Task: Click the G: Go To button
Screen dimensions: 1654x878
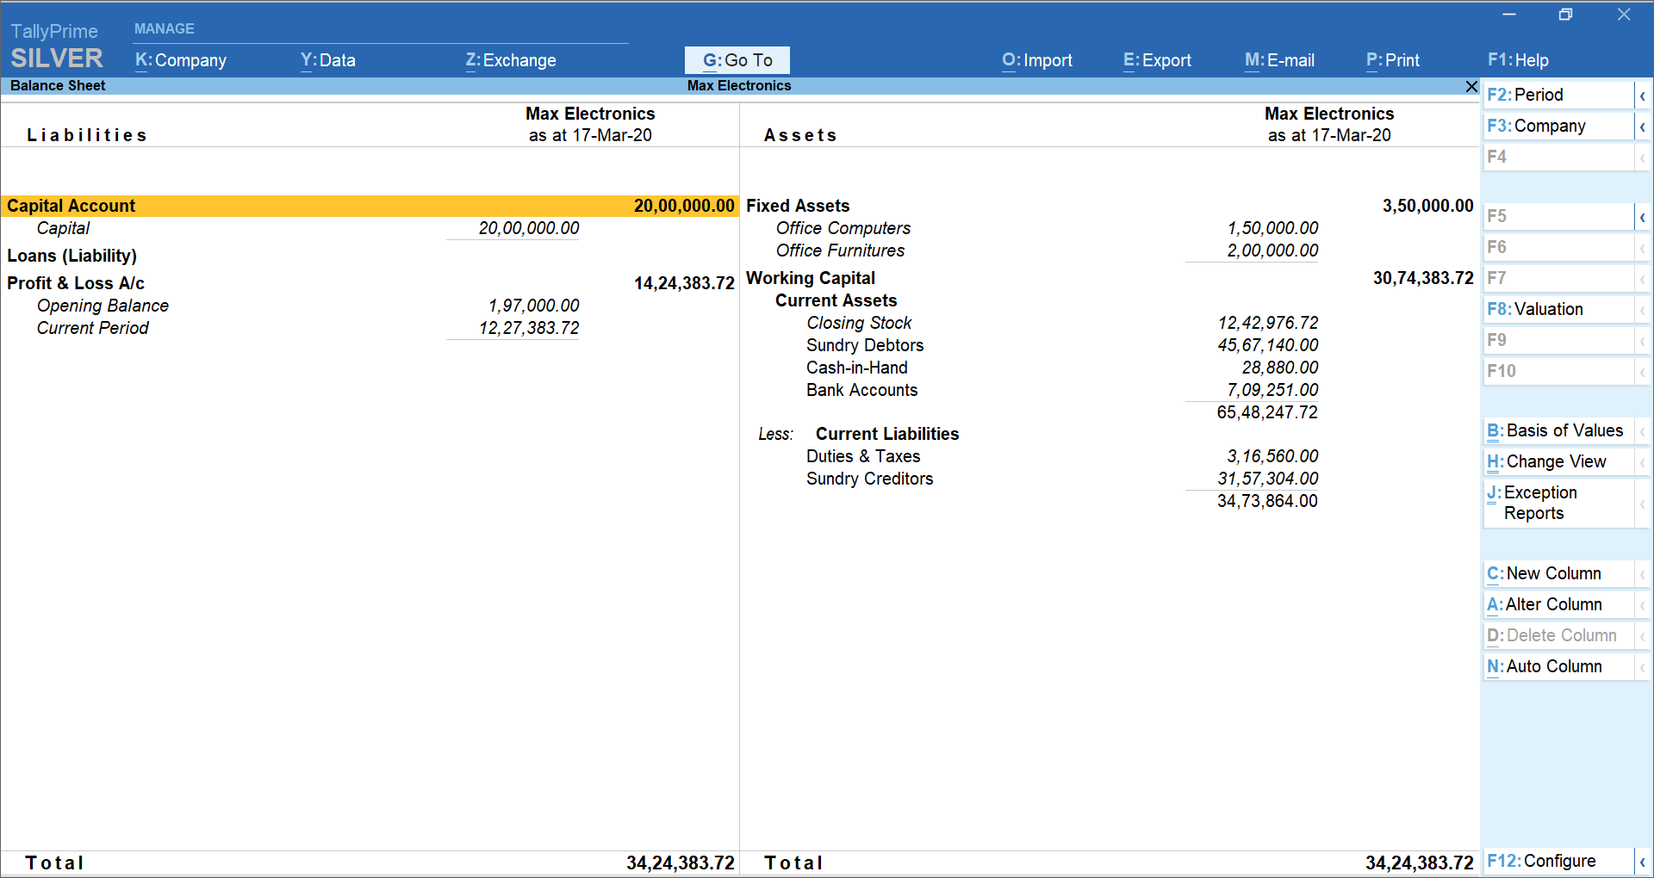Action: 737,60
